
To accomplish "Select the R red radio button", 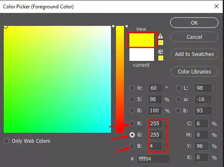I will 132,124.
